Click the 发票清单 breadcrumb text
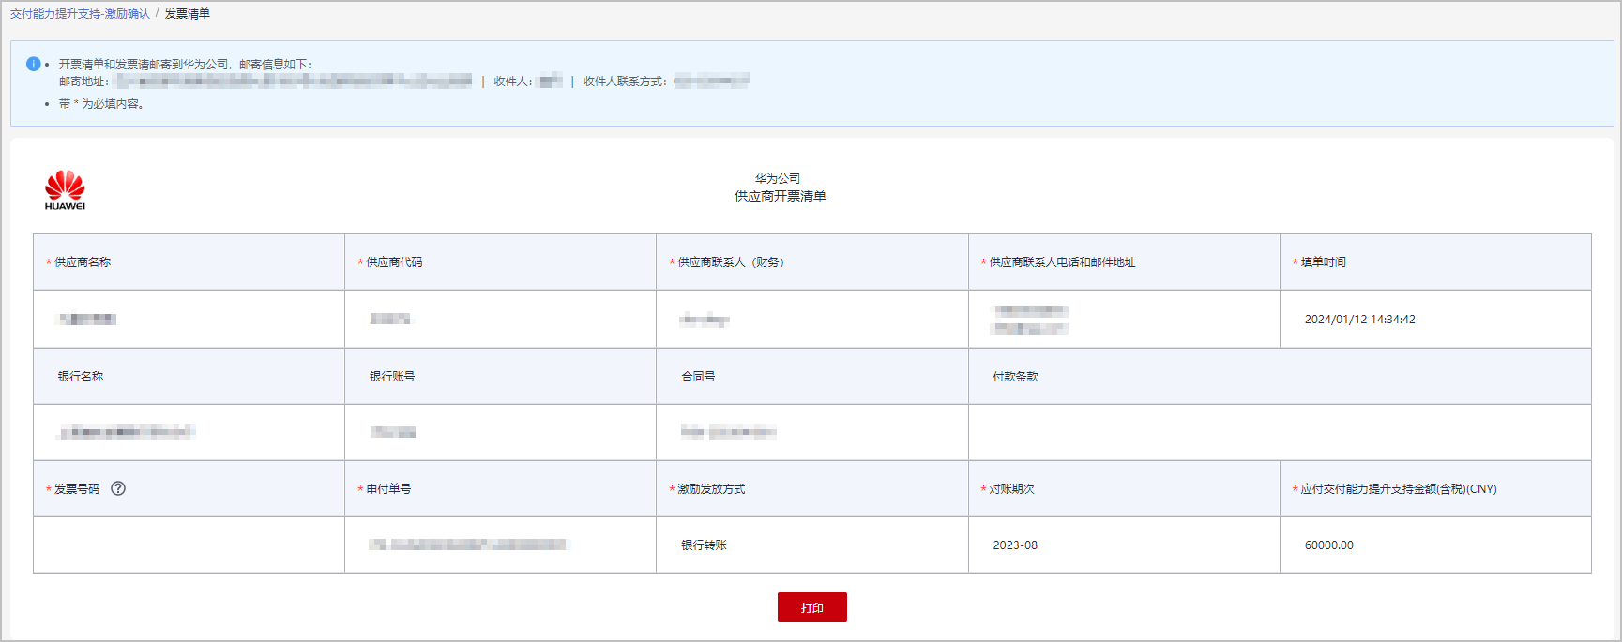This screenshot has width=1622, height=642. click(x=188, y=14)
